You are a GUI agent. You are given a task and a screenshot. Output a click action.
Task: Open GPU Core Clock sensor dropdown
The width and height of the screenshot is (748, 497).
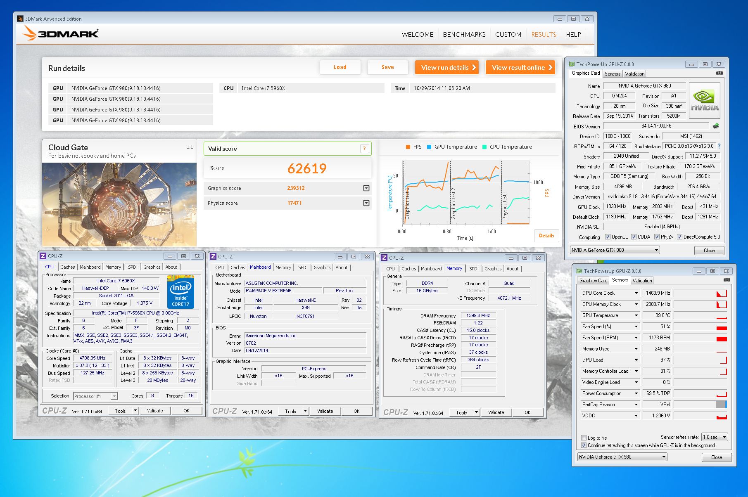[x=636, y=293]
